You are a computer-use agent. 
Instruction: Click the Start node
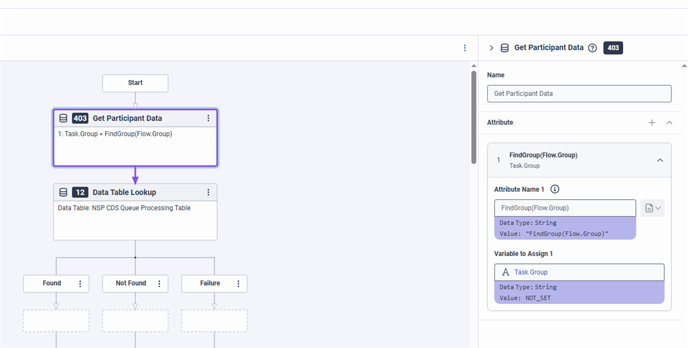135,83
